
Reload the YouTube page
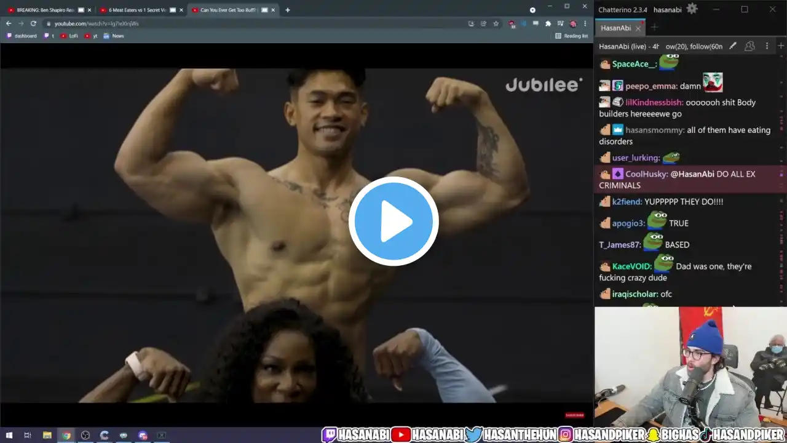point(33,23)
